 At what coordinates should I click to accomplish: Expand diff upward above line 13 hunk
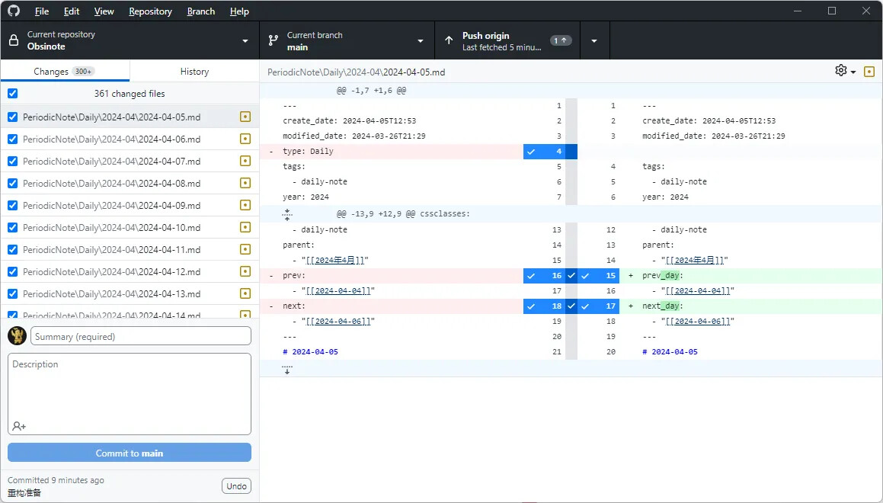(x=287, y=214)
